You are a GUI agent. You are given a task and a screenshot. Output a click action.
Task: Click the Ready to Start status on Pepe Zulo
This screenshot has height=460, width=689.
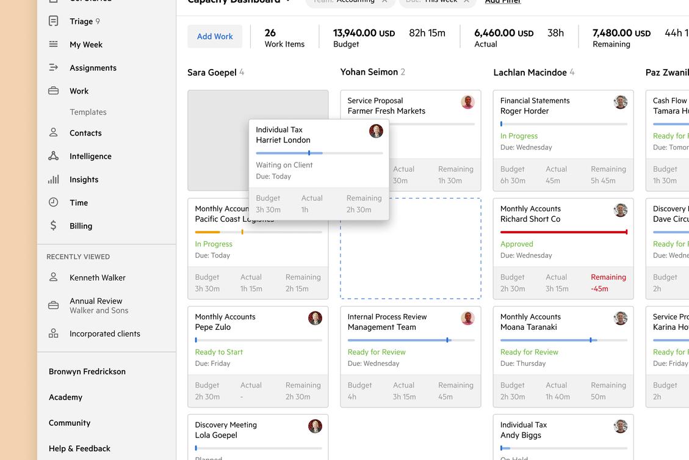pos(219,352)
